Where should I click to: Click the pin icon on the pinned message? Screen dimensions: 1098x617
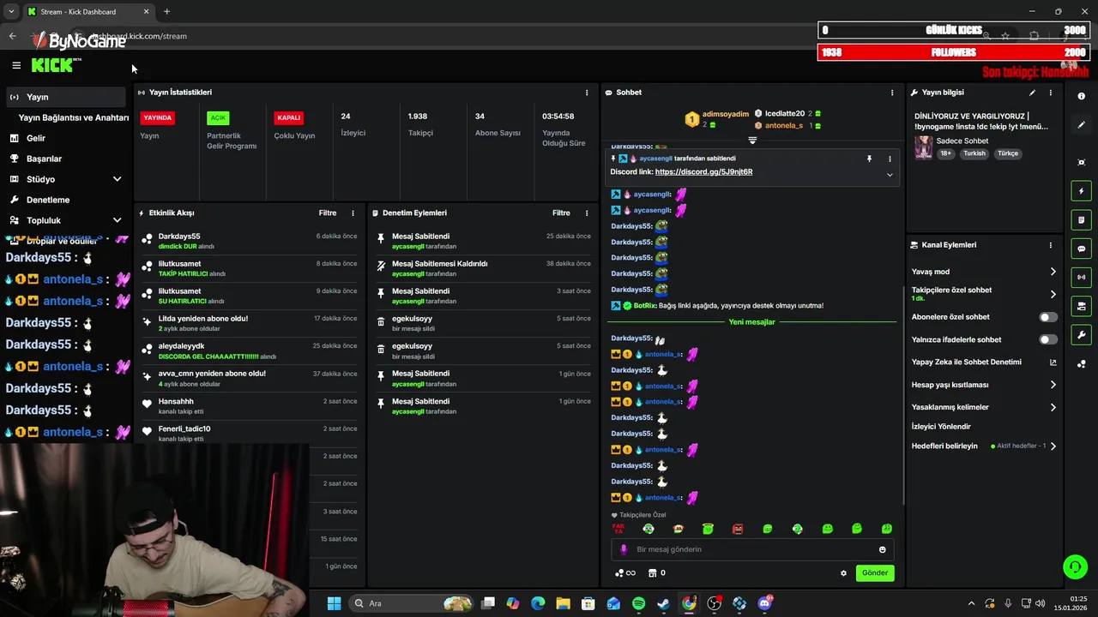(869, 159)
